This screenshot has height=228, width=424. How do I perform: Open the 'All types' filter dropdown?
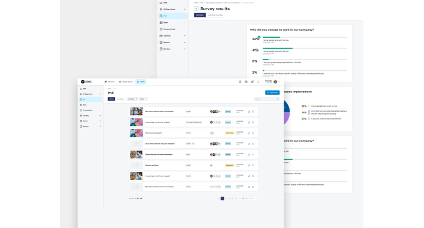pyautogui.click(x=133, y=99)
